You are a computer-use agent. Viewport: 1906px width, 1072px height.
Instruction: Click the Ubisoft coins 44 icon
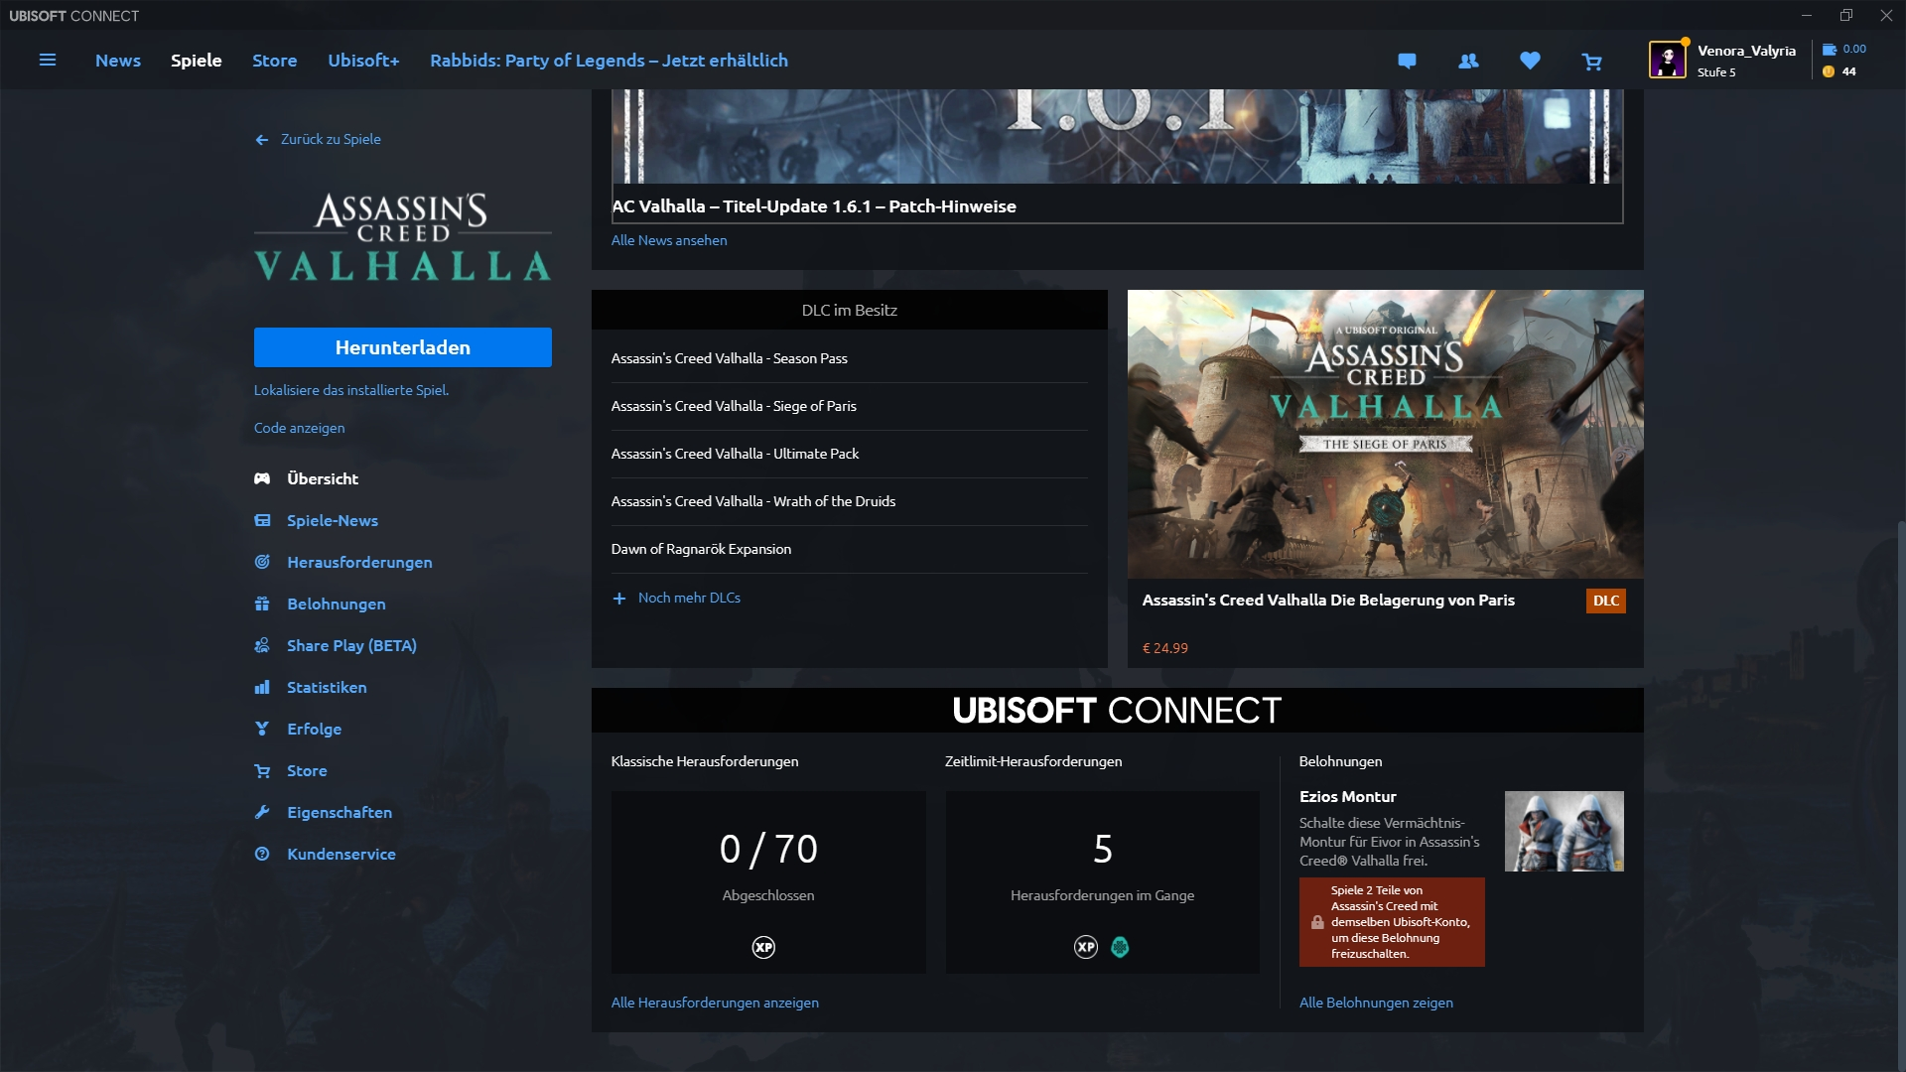tap(1829, 71)
